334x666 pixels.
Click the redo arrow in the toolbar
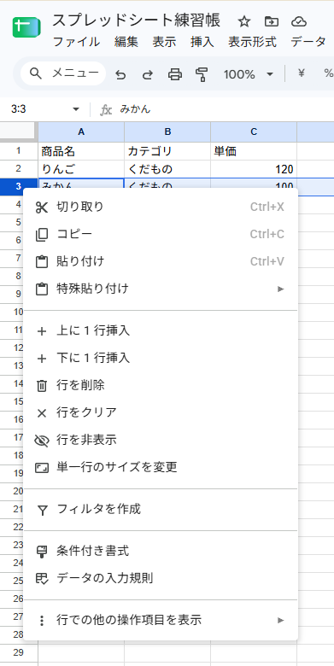147,75
